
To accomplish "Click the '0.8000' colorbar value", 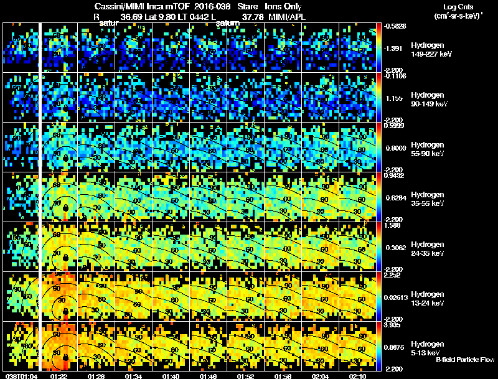I will pyautogui.click(x=396, y=148).
